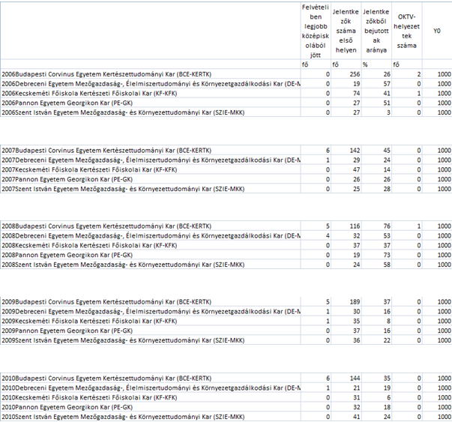Select the 2006 Pannon Egyetem Georgikon row label
The image size is (452, 422).
(x=150, y=103)
